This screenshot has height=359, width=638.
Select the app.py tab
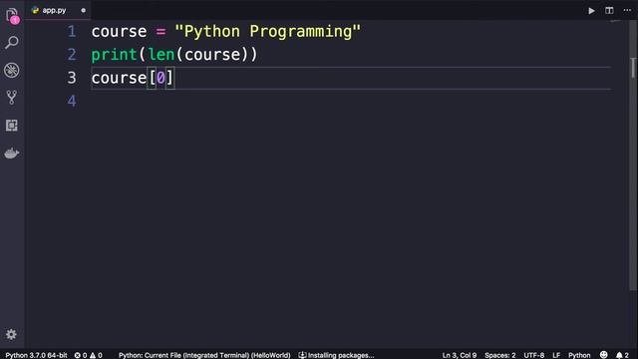pyautogui.click(x=54, y=10)
